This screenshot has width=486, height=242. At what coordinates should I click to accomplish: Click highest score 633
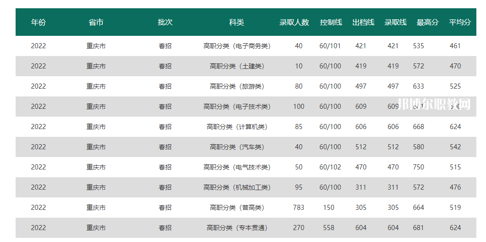(419, 86)
